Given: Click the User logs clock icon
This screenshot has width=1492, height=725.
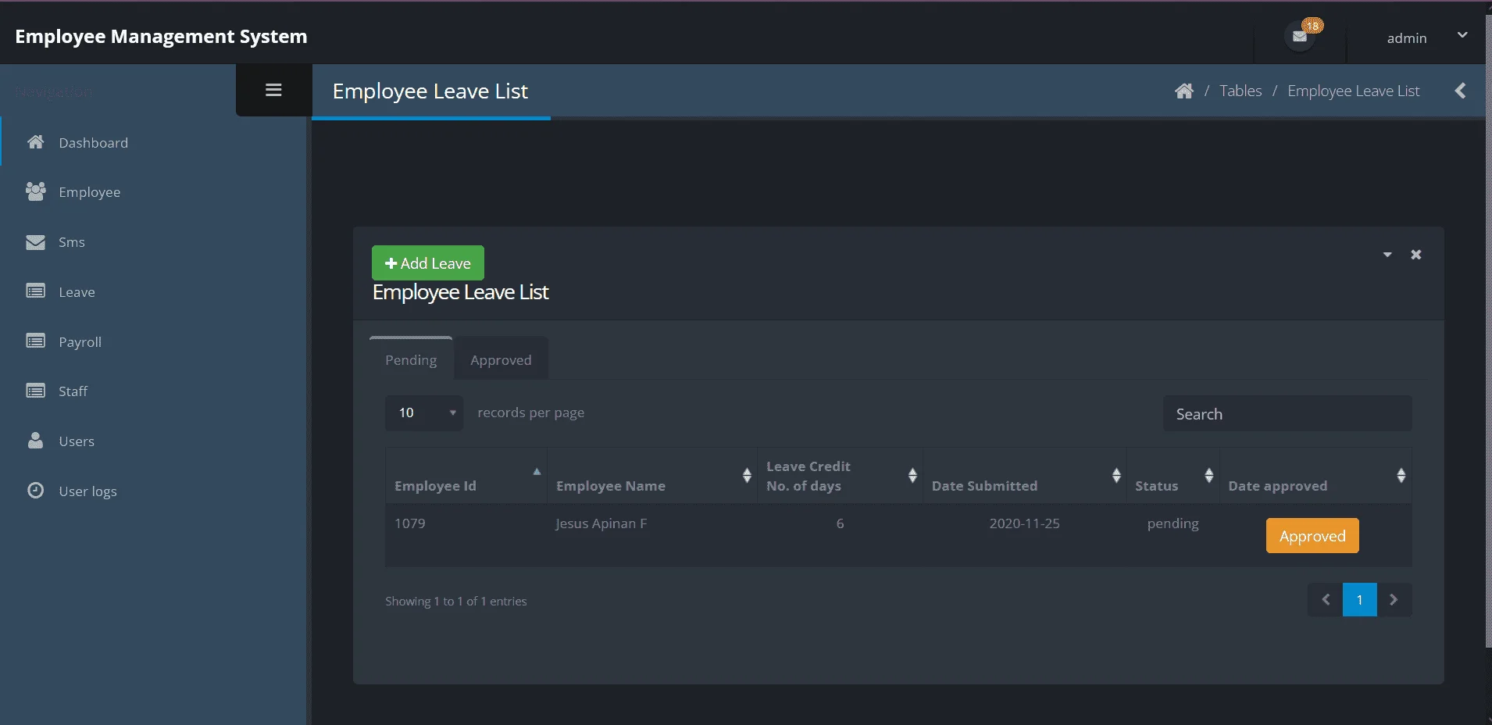Looking at the screenshot, I should (35, 491).
